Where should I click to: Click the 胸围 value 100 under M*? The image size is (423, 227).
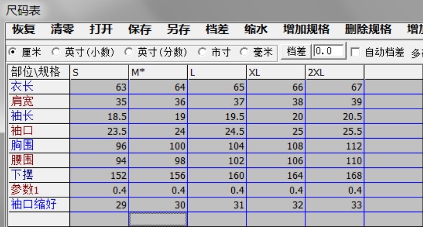pyautogui.click(x=158, y=146)
